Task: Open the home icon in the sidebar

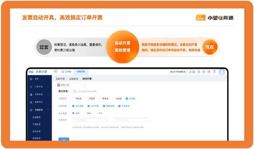Action: click(31, 79)
